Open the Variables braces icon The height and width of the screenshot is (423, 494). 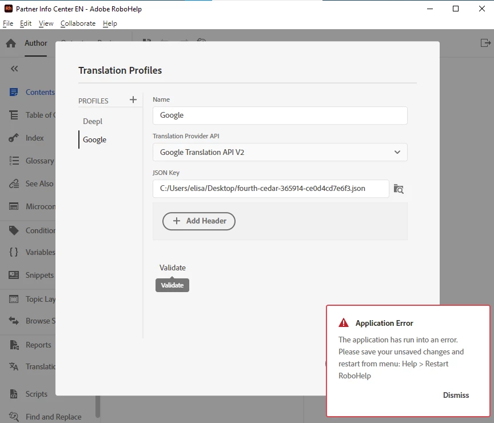(x=14, y=252)
